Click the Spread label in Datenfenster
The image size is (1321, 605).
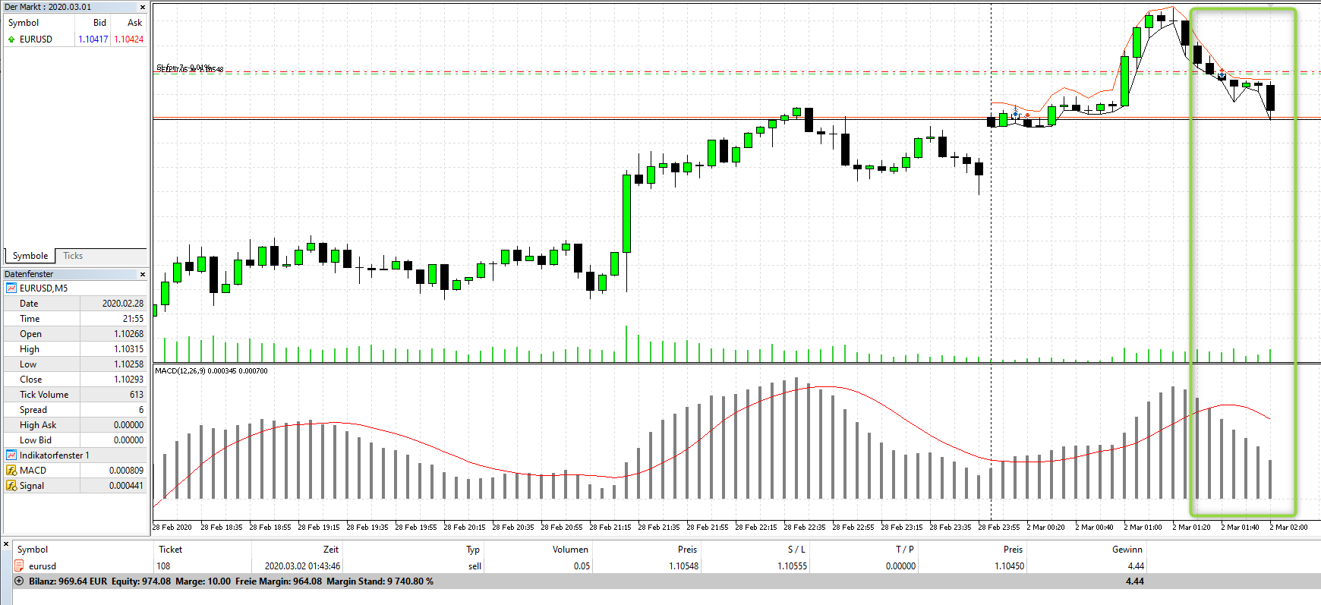[33, 410]
